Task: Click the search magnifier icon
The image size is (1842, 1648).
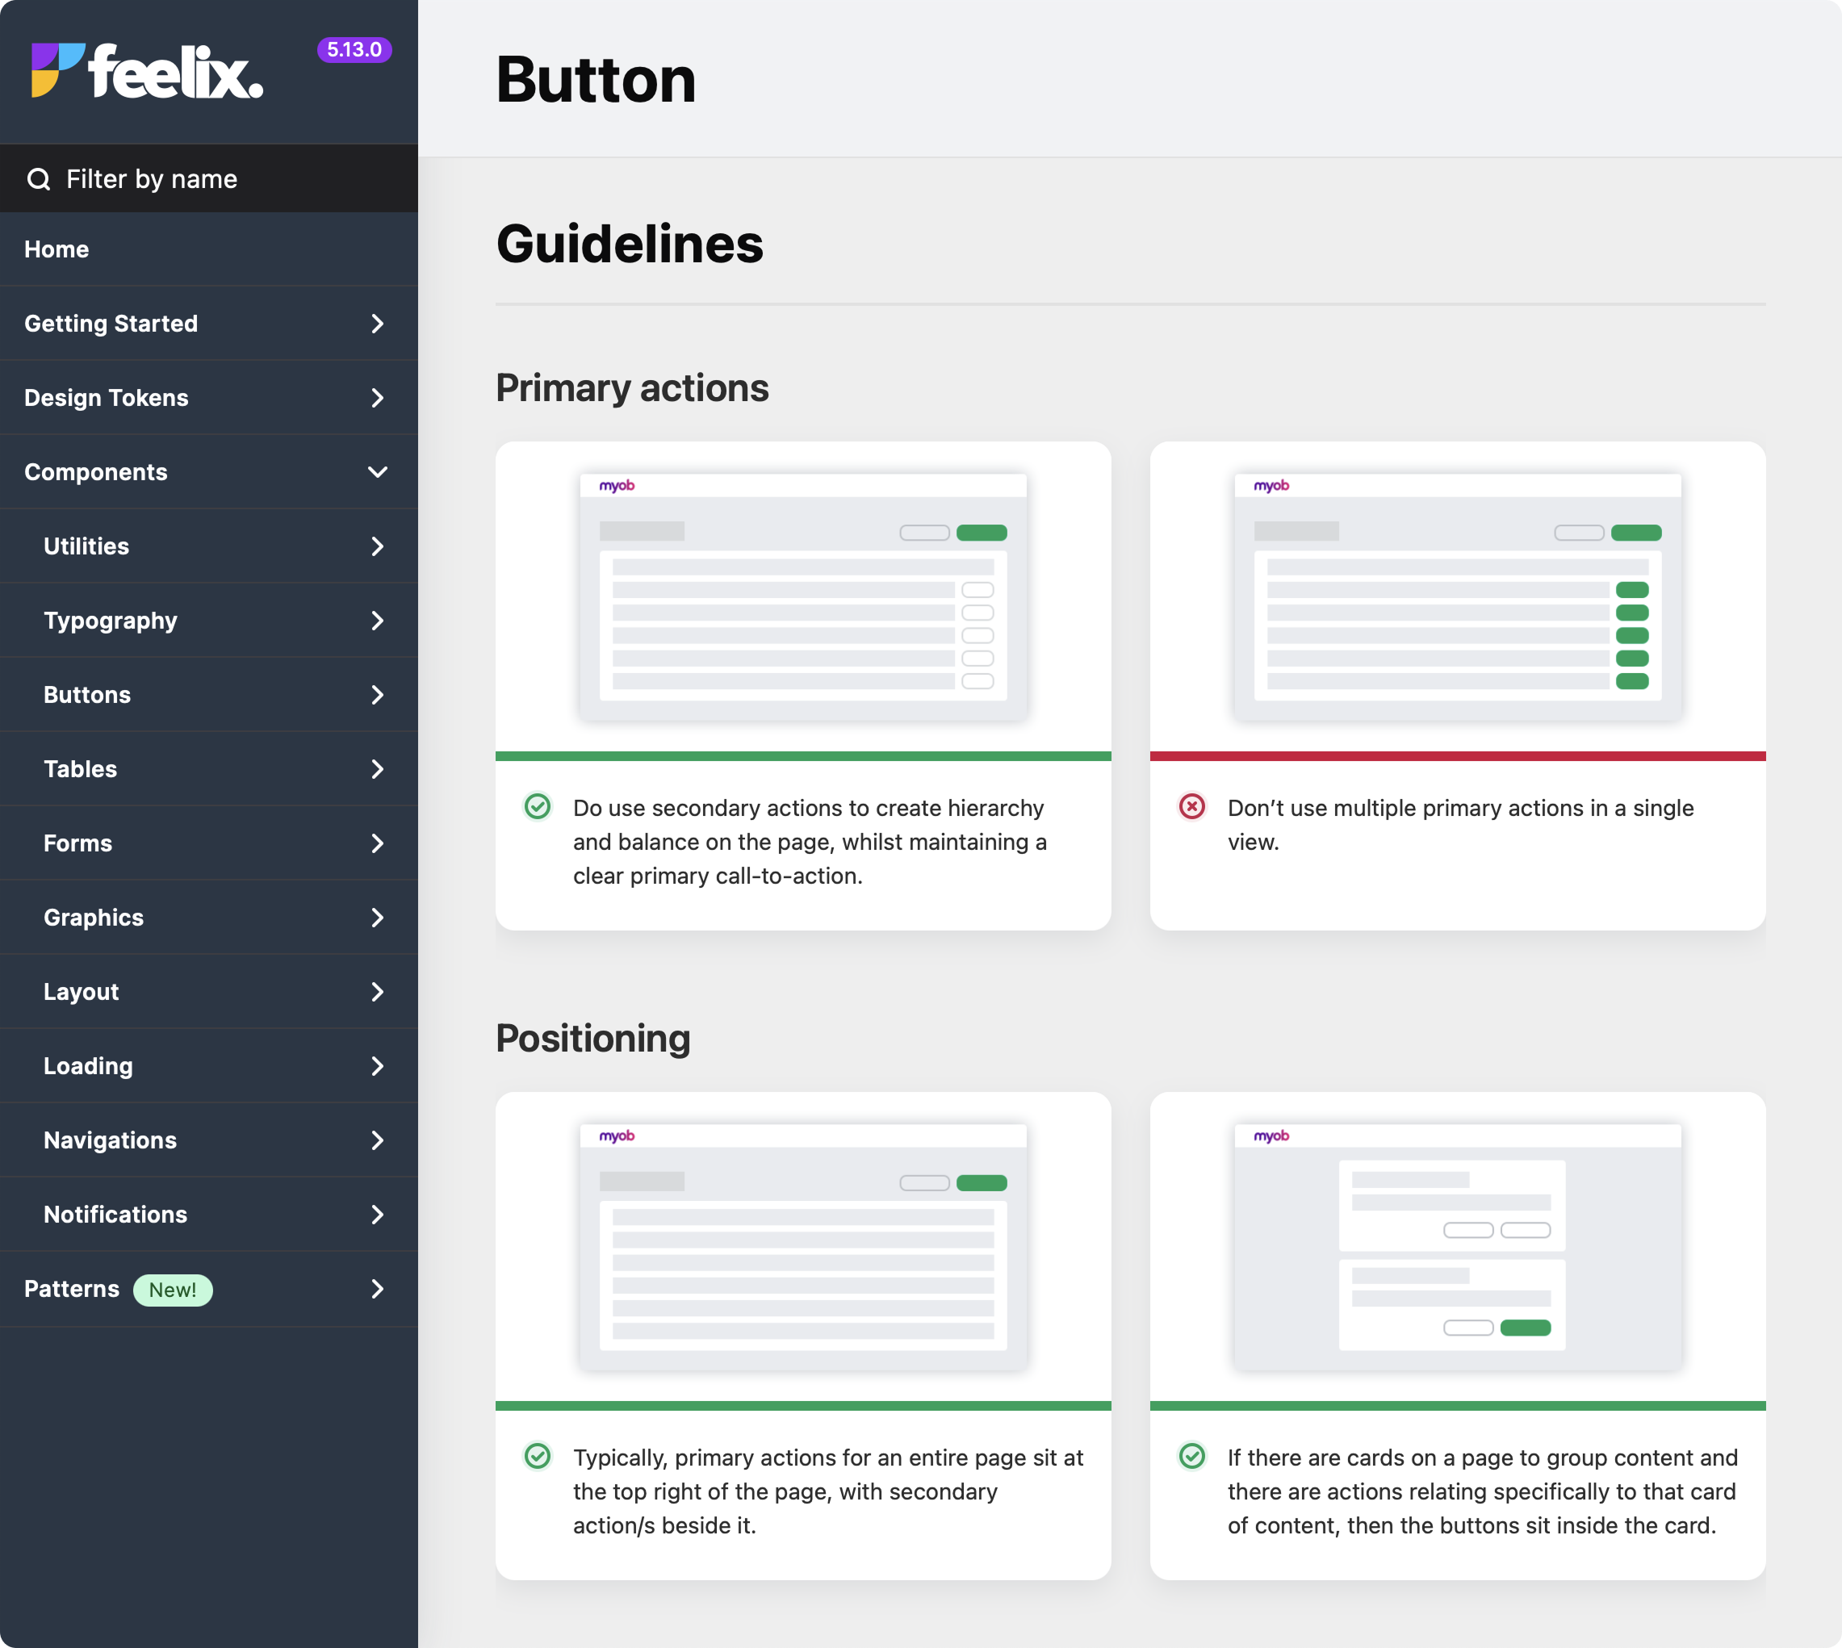Action: [x=39, y=179]
